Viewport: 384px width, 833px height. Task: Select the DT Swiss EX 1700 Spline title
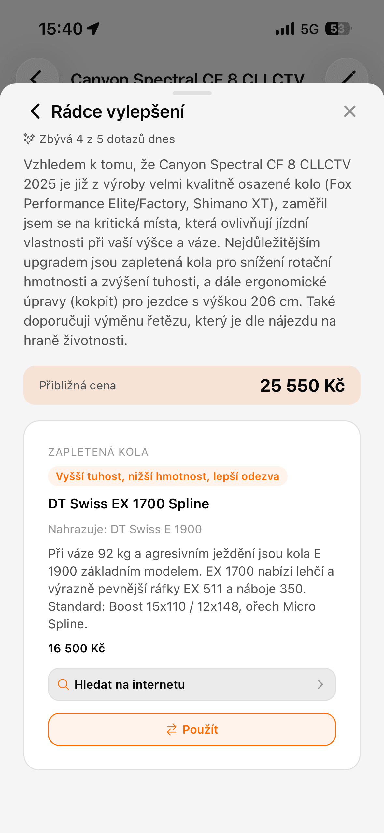(129, 504)
